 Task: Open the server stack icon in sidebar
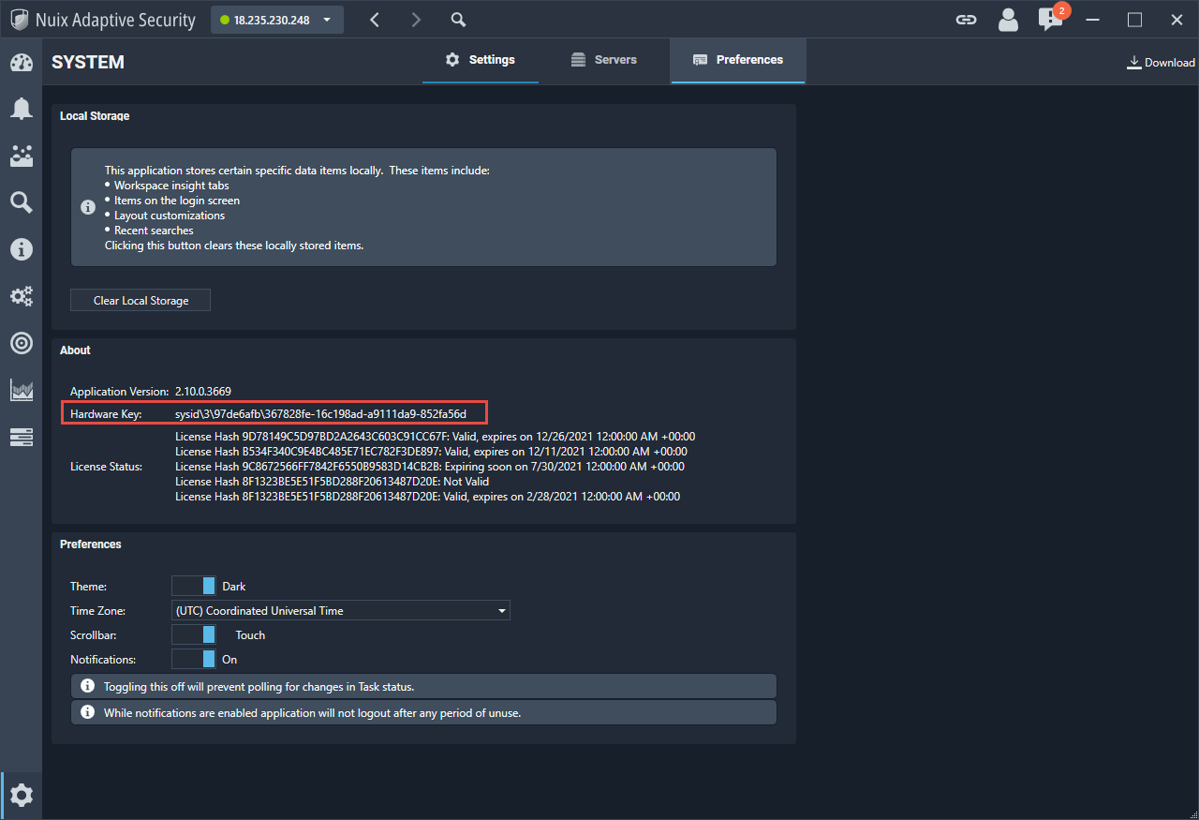click(21, 437)
